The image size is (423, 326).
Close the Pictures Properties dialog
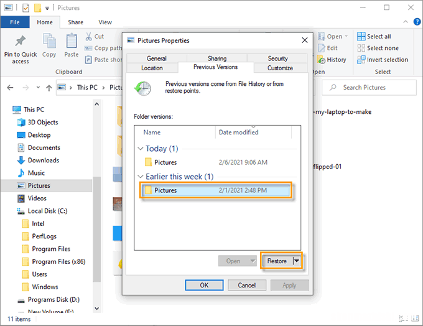[305, 40]
